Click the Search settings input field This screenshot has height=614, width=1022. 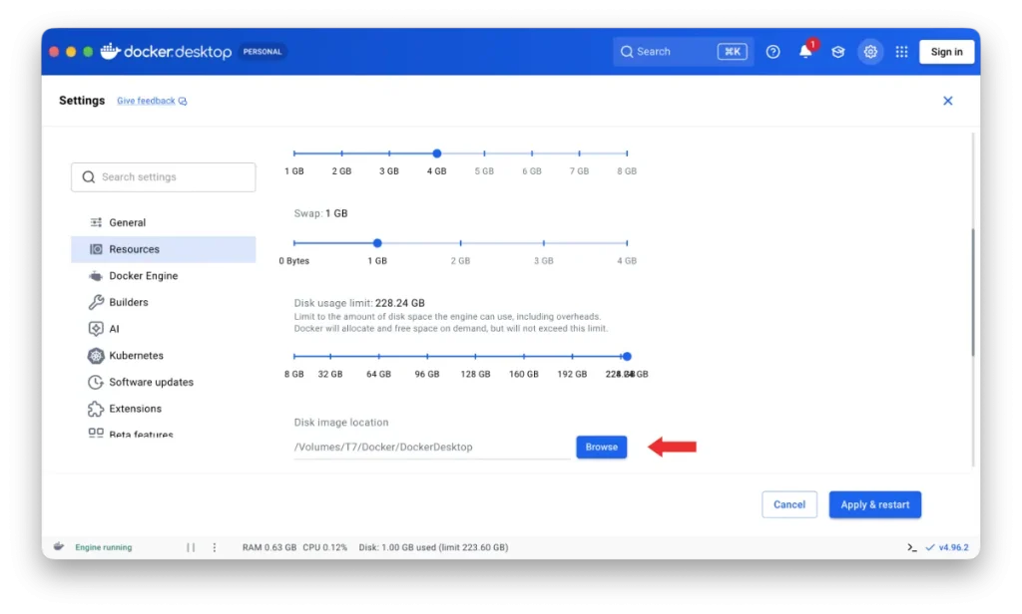pyautogui.click(x=163, y=177)
